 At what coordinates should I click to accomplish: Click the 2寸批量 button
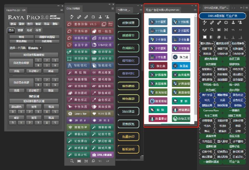point(181,39)
